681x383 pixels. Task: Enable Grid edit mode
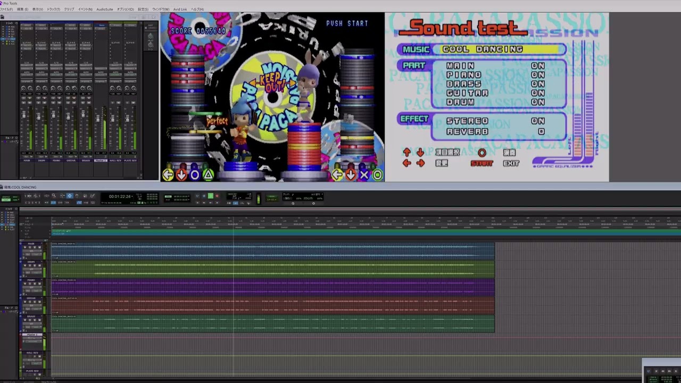click(15, 199)
